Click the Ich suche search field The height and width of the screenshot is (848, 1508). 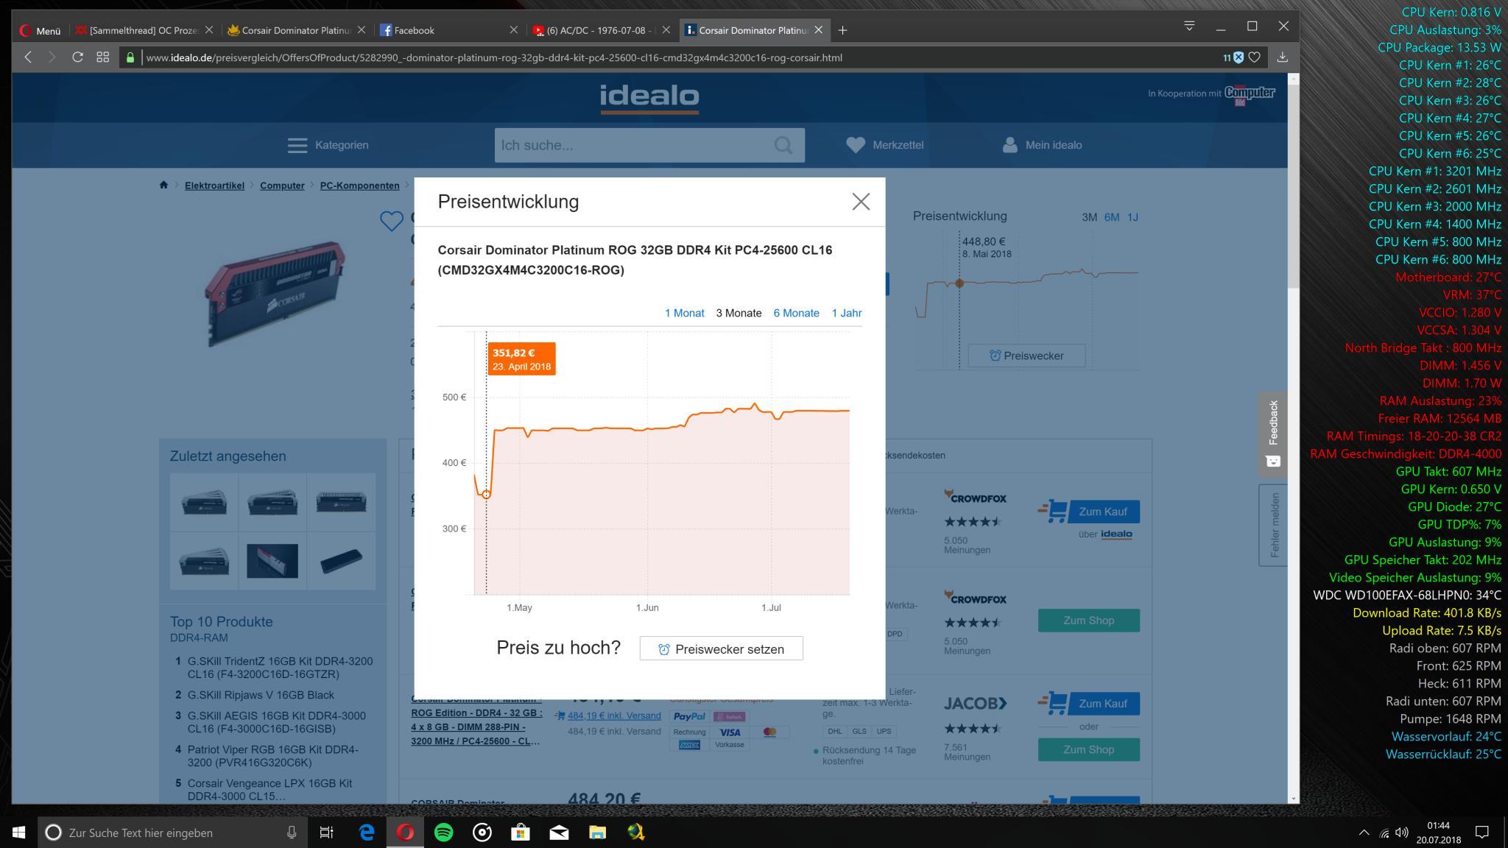pyautogui.click(x=633, y=145)
